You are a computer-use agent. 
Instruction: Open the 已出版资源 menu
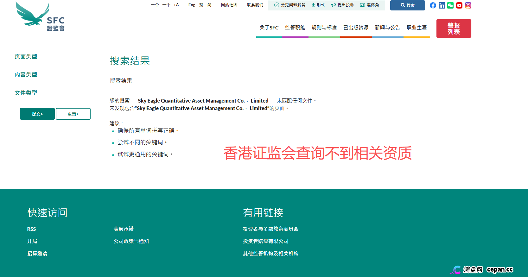point(356,28)
